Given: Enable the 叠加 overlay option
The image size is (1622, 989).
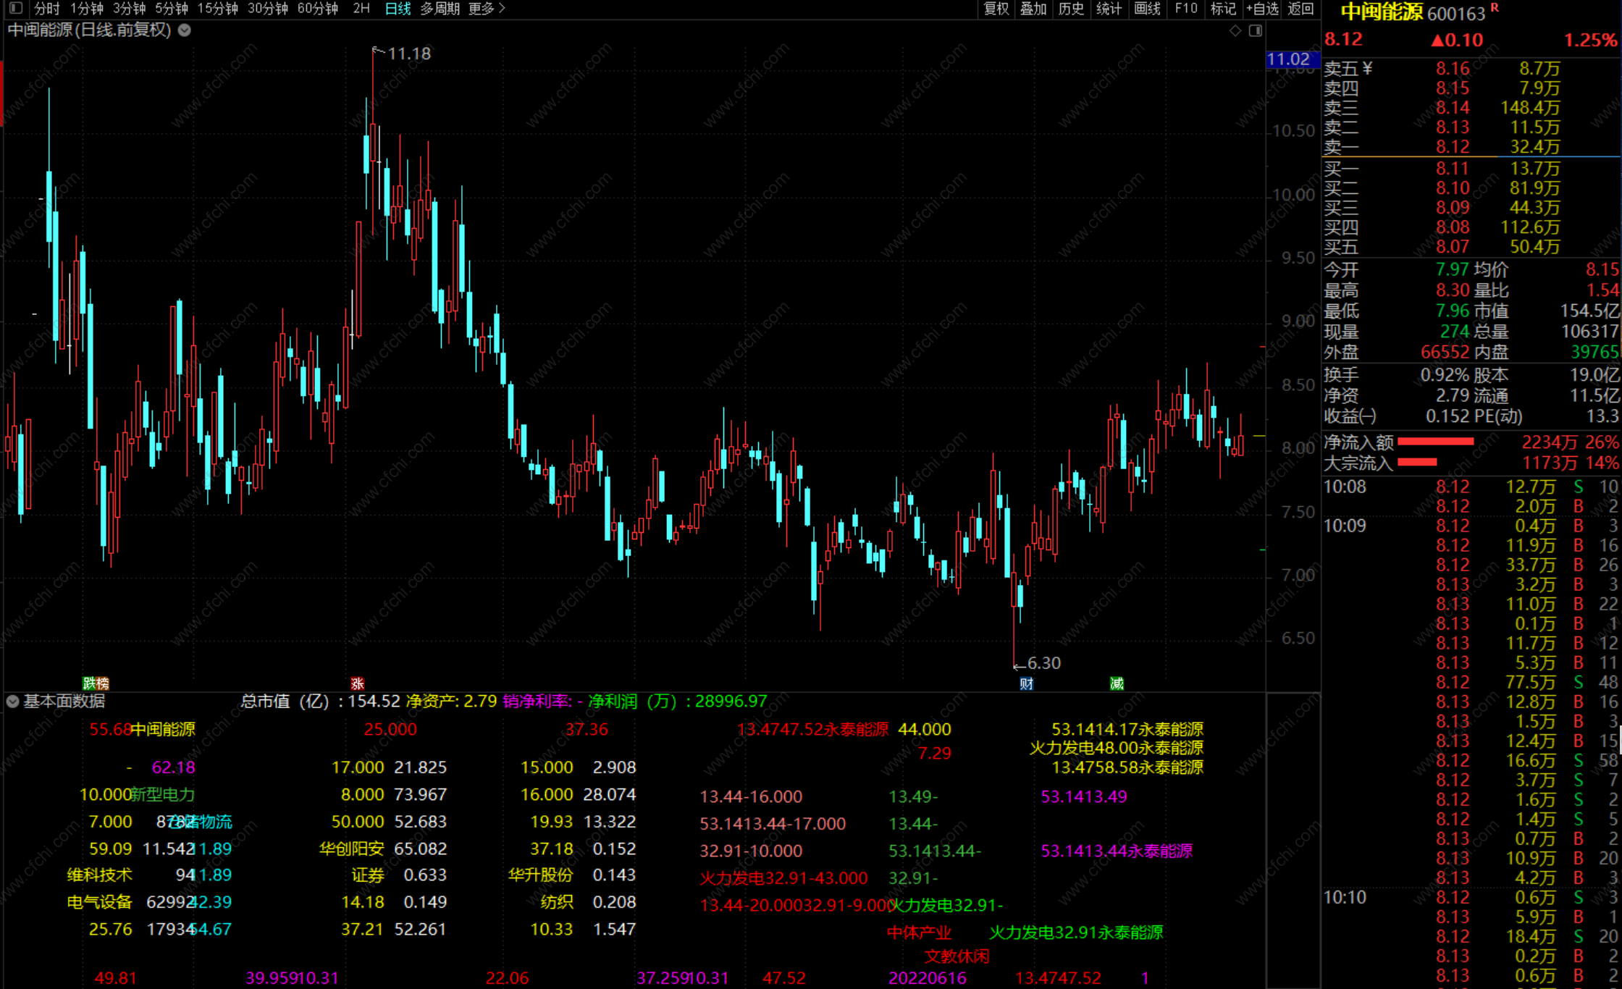Looking at the screenshot, I should (1033, 9).
